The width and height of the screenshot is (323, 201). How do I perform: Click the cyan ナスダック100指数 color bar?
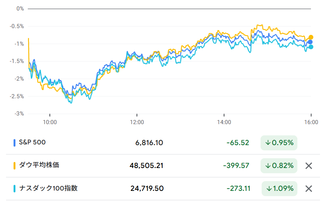[x=14, y=189]
